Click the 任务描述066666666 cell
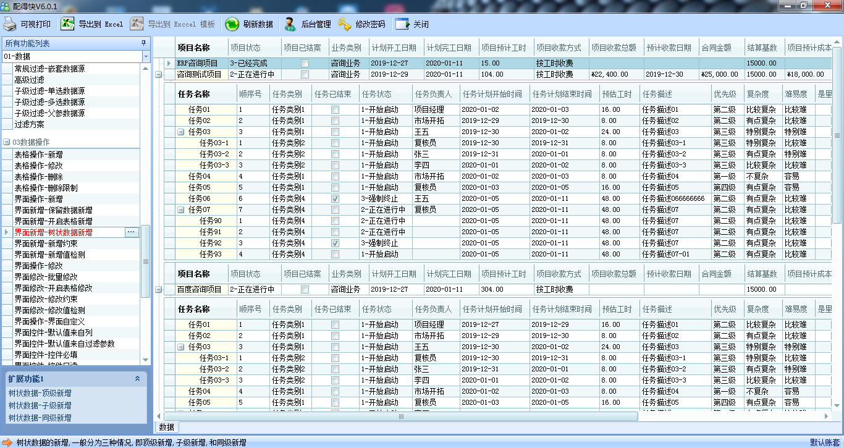 tap(675, 199)
